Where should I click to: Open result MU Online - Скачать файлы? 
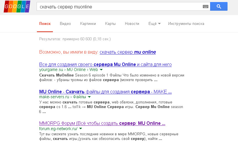point(105,92)
